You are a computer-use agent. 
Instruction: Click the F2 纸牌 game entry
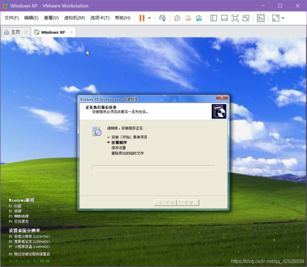click(15, 211)
